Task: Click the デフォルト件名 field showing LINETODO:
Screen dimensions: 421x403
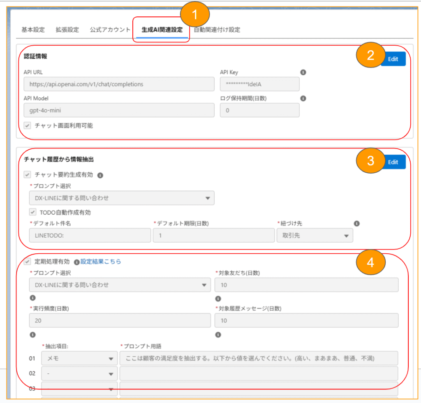Action: tap(90, 236)
